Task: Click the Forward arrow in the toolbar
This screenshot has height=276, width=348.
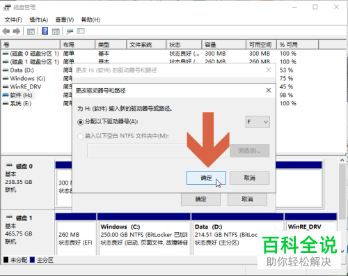Action: 17,31
